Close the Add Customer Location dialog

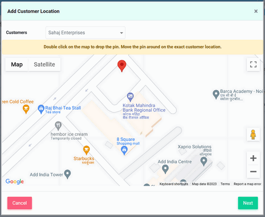256,11
